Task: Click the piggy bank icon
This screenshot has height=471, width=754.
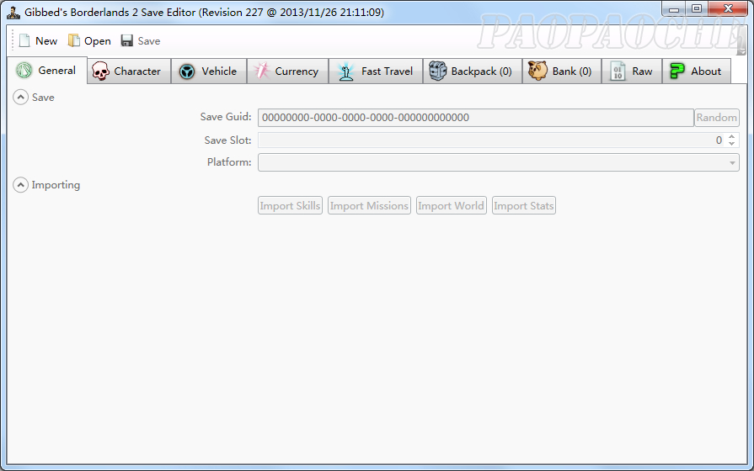Action: coord(537,71)
